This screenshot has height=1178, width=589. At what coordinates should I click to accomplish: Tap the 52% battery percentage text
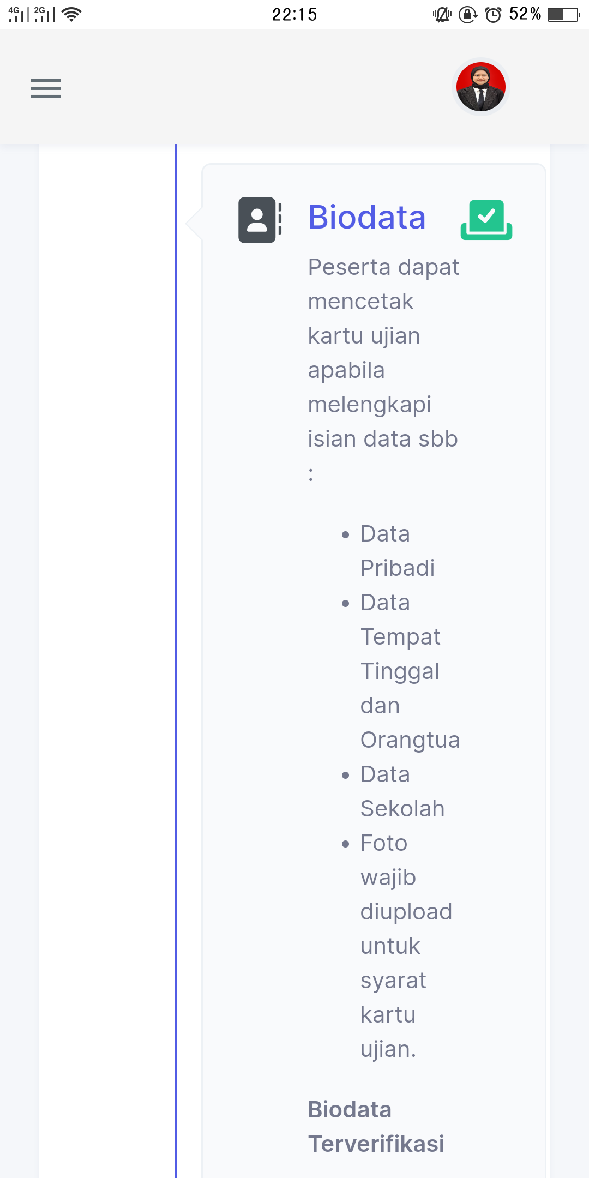pos(525,15)
